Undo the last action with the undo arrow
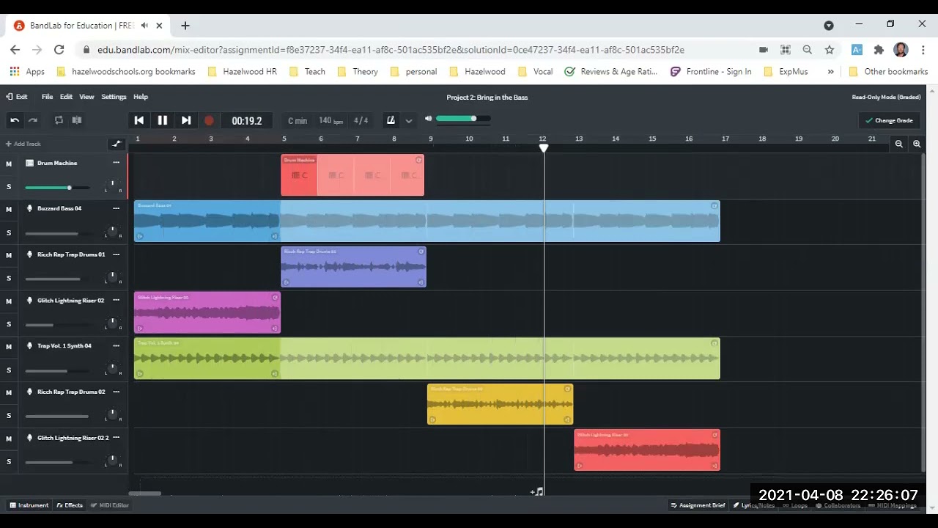This screenshot has height=528, width=938. [15, 120]
